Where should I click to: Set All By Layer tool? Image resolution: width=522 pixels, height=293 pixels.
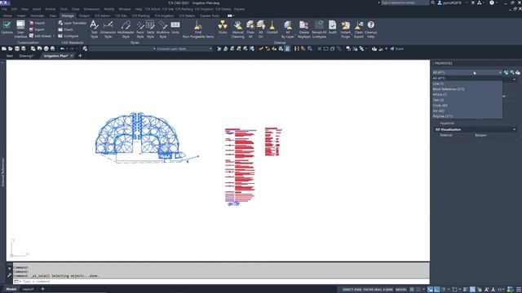(x=288, y=29)
